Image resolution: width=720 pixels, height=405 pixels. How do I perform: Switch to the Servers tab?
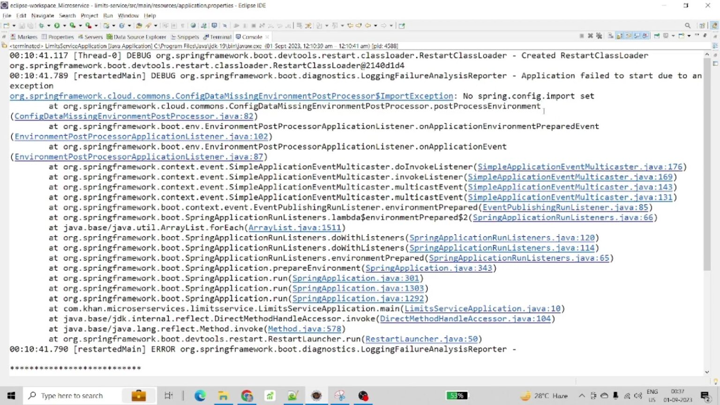click(90, 37)
